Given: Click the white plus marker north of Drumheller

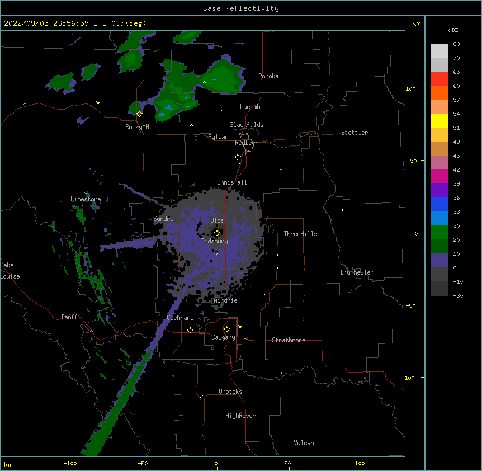Looking at the screenshot, I should coord(342,210).
